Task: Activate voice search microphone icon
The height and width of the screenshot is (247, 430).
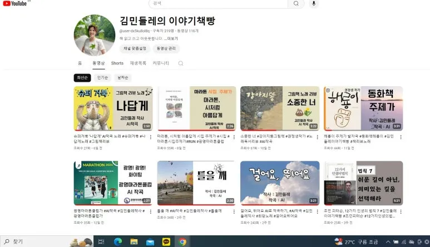Action: click(314, 3)
